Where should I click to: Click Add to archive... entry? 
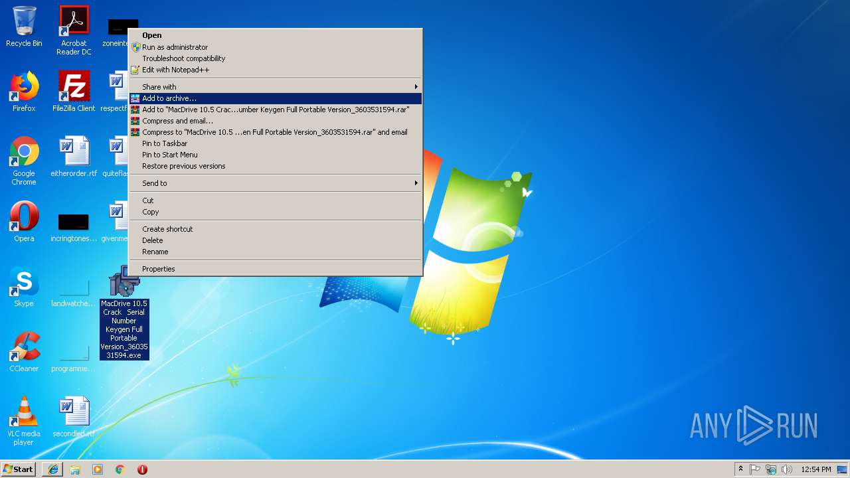click(276, 98)
